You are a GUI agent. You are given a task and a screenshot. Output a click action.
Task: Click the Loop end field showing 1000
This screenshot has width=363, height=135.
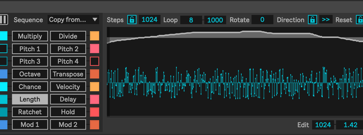[215, 20]
